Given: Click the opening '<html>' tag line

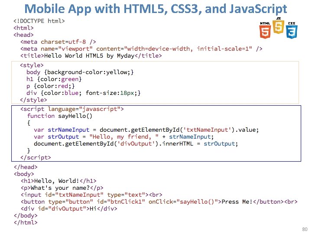Looking at the screenshot, I should pos(23,28).
